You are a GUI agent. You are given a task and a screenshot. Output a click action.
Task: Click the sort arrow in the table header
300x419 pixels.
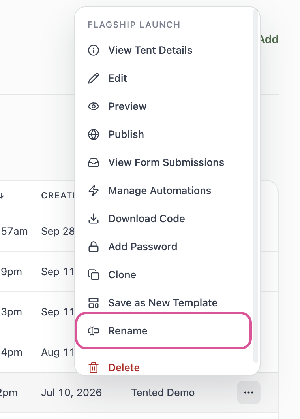(x=2, y=196)
